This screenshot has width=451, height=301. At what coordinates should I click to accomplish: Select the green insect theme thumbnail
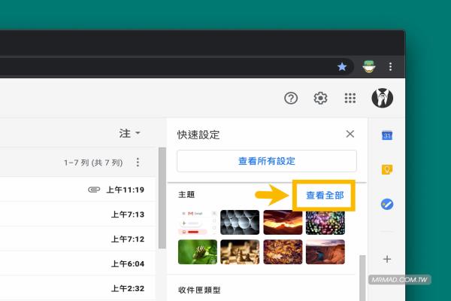point(198,252)
